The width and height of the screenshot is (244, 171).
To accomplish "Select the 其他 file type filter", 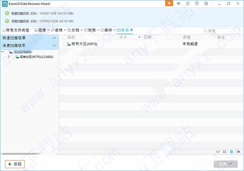I will (x=123, y=30).
